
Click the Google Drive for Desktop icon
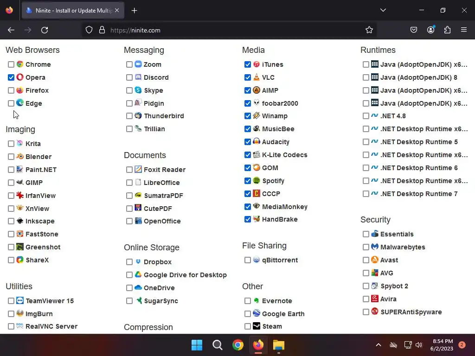tap(138, 274)
